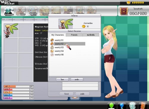The width and height of the screenshot is (149, 109).
Task: Click the blue potion icon in bottom bar
Action: (122, 105)
